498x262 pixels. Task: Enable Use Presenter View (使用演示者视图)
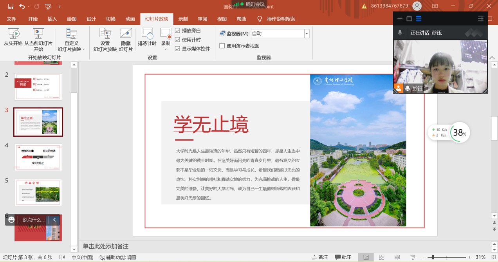click(222, 46)
